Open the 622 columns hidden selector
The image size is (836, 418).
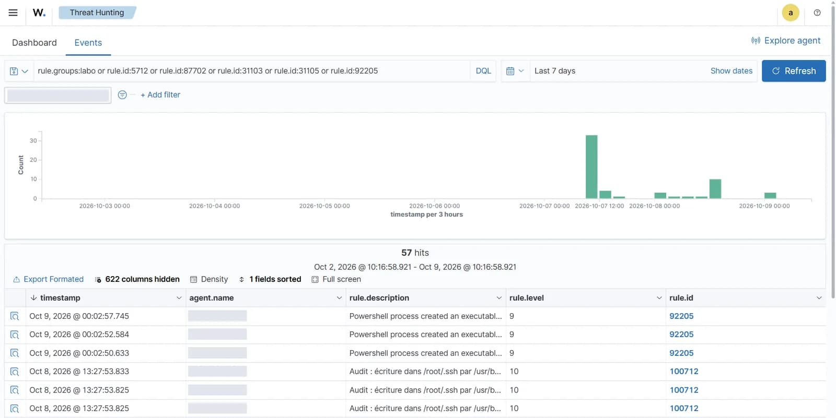click(137, 279)
